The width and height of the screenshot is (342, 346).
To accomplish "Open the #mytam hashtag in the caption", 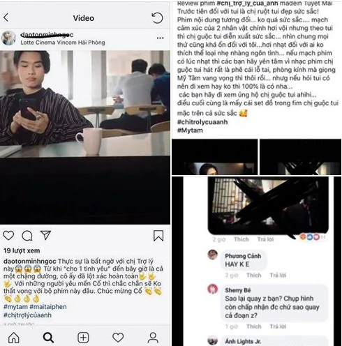I will point(15,307).
